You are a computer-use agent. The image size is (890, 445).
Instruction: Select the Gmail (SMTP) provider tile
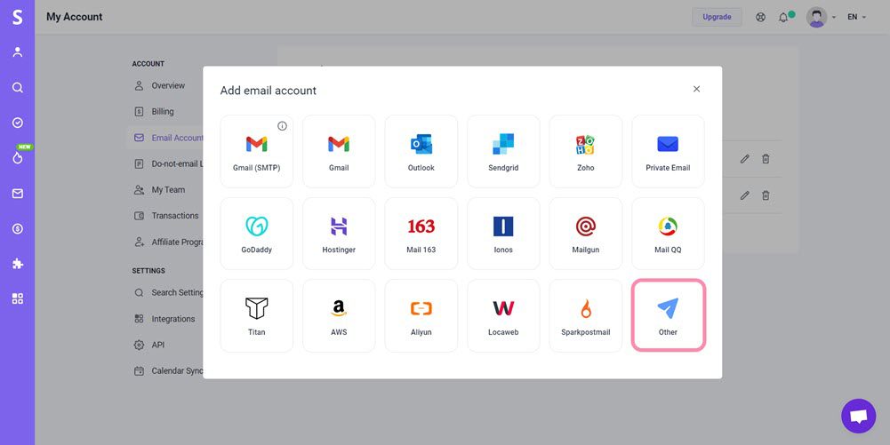[256, 151]
